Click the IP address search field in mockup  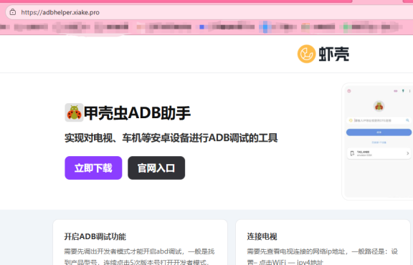pos(379,120)
